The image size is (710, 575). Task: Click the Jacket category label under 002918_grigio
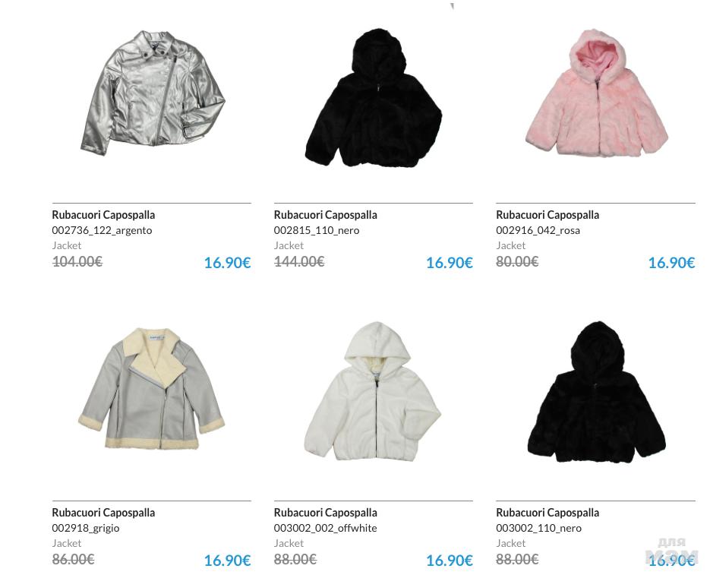click(67, 543)
